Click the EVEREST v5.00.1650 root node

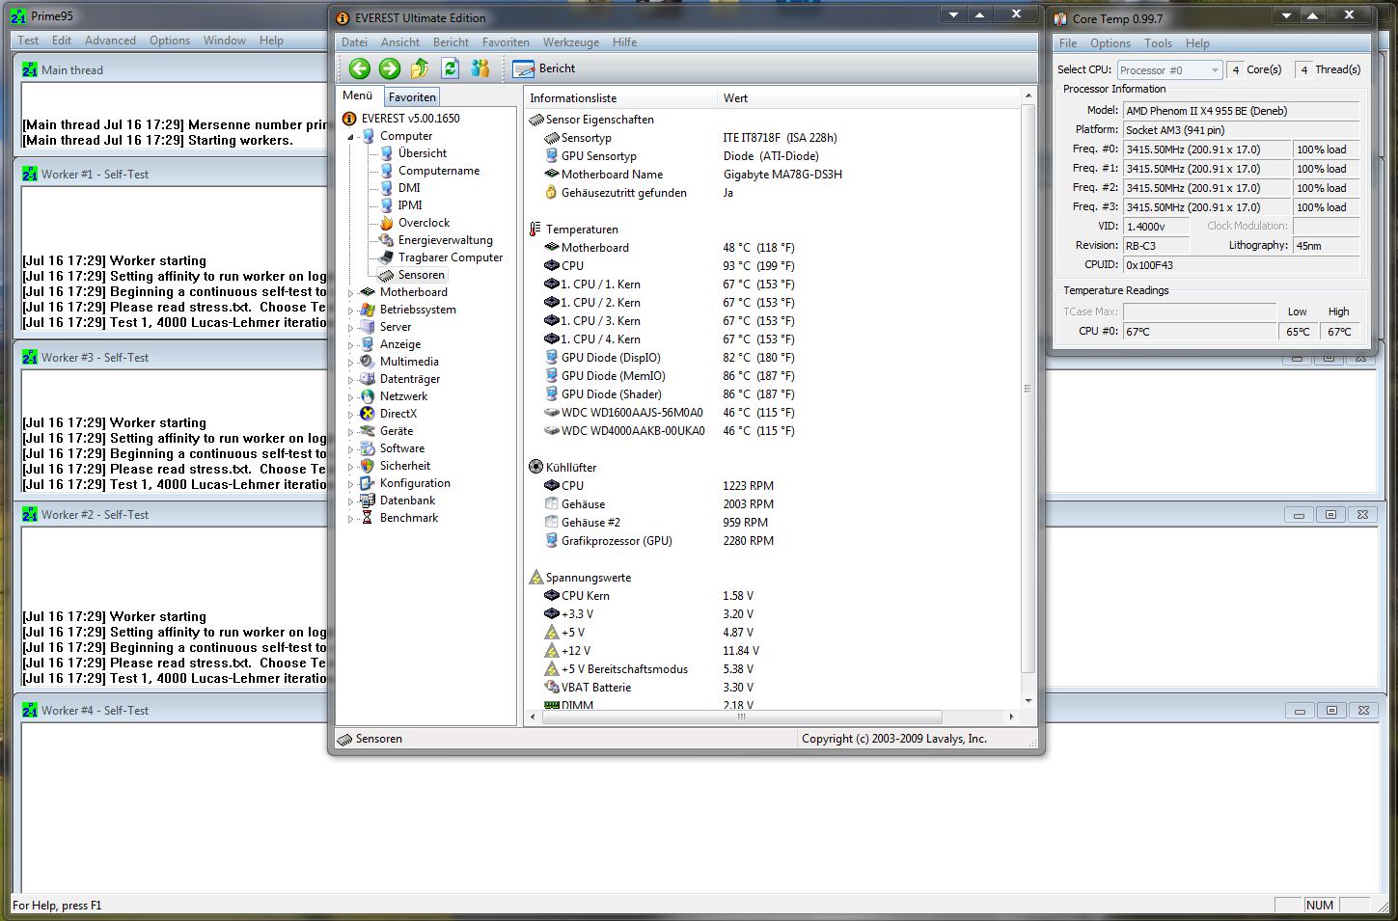[x=411, y=119]
